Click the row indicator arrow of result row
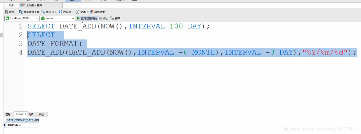The width and height of the screenshot is (361, 134). (4, 125)
